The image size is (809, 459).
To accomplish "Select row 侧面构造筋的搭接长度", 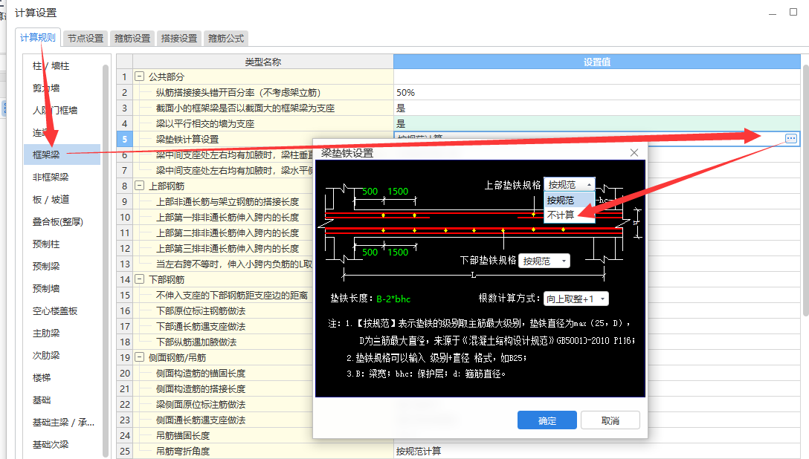I will [x=223, y=388].
